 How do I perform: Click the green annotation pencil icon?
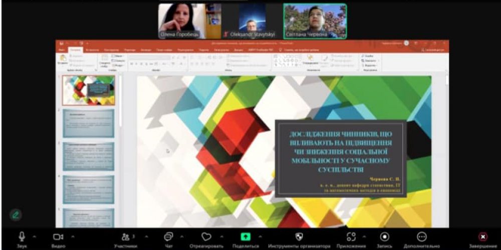coord(16,215)
